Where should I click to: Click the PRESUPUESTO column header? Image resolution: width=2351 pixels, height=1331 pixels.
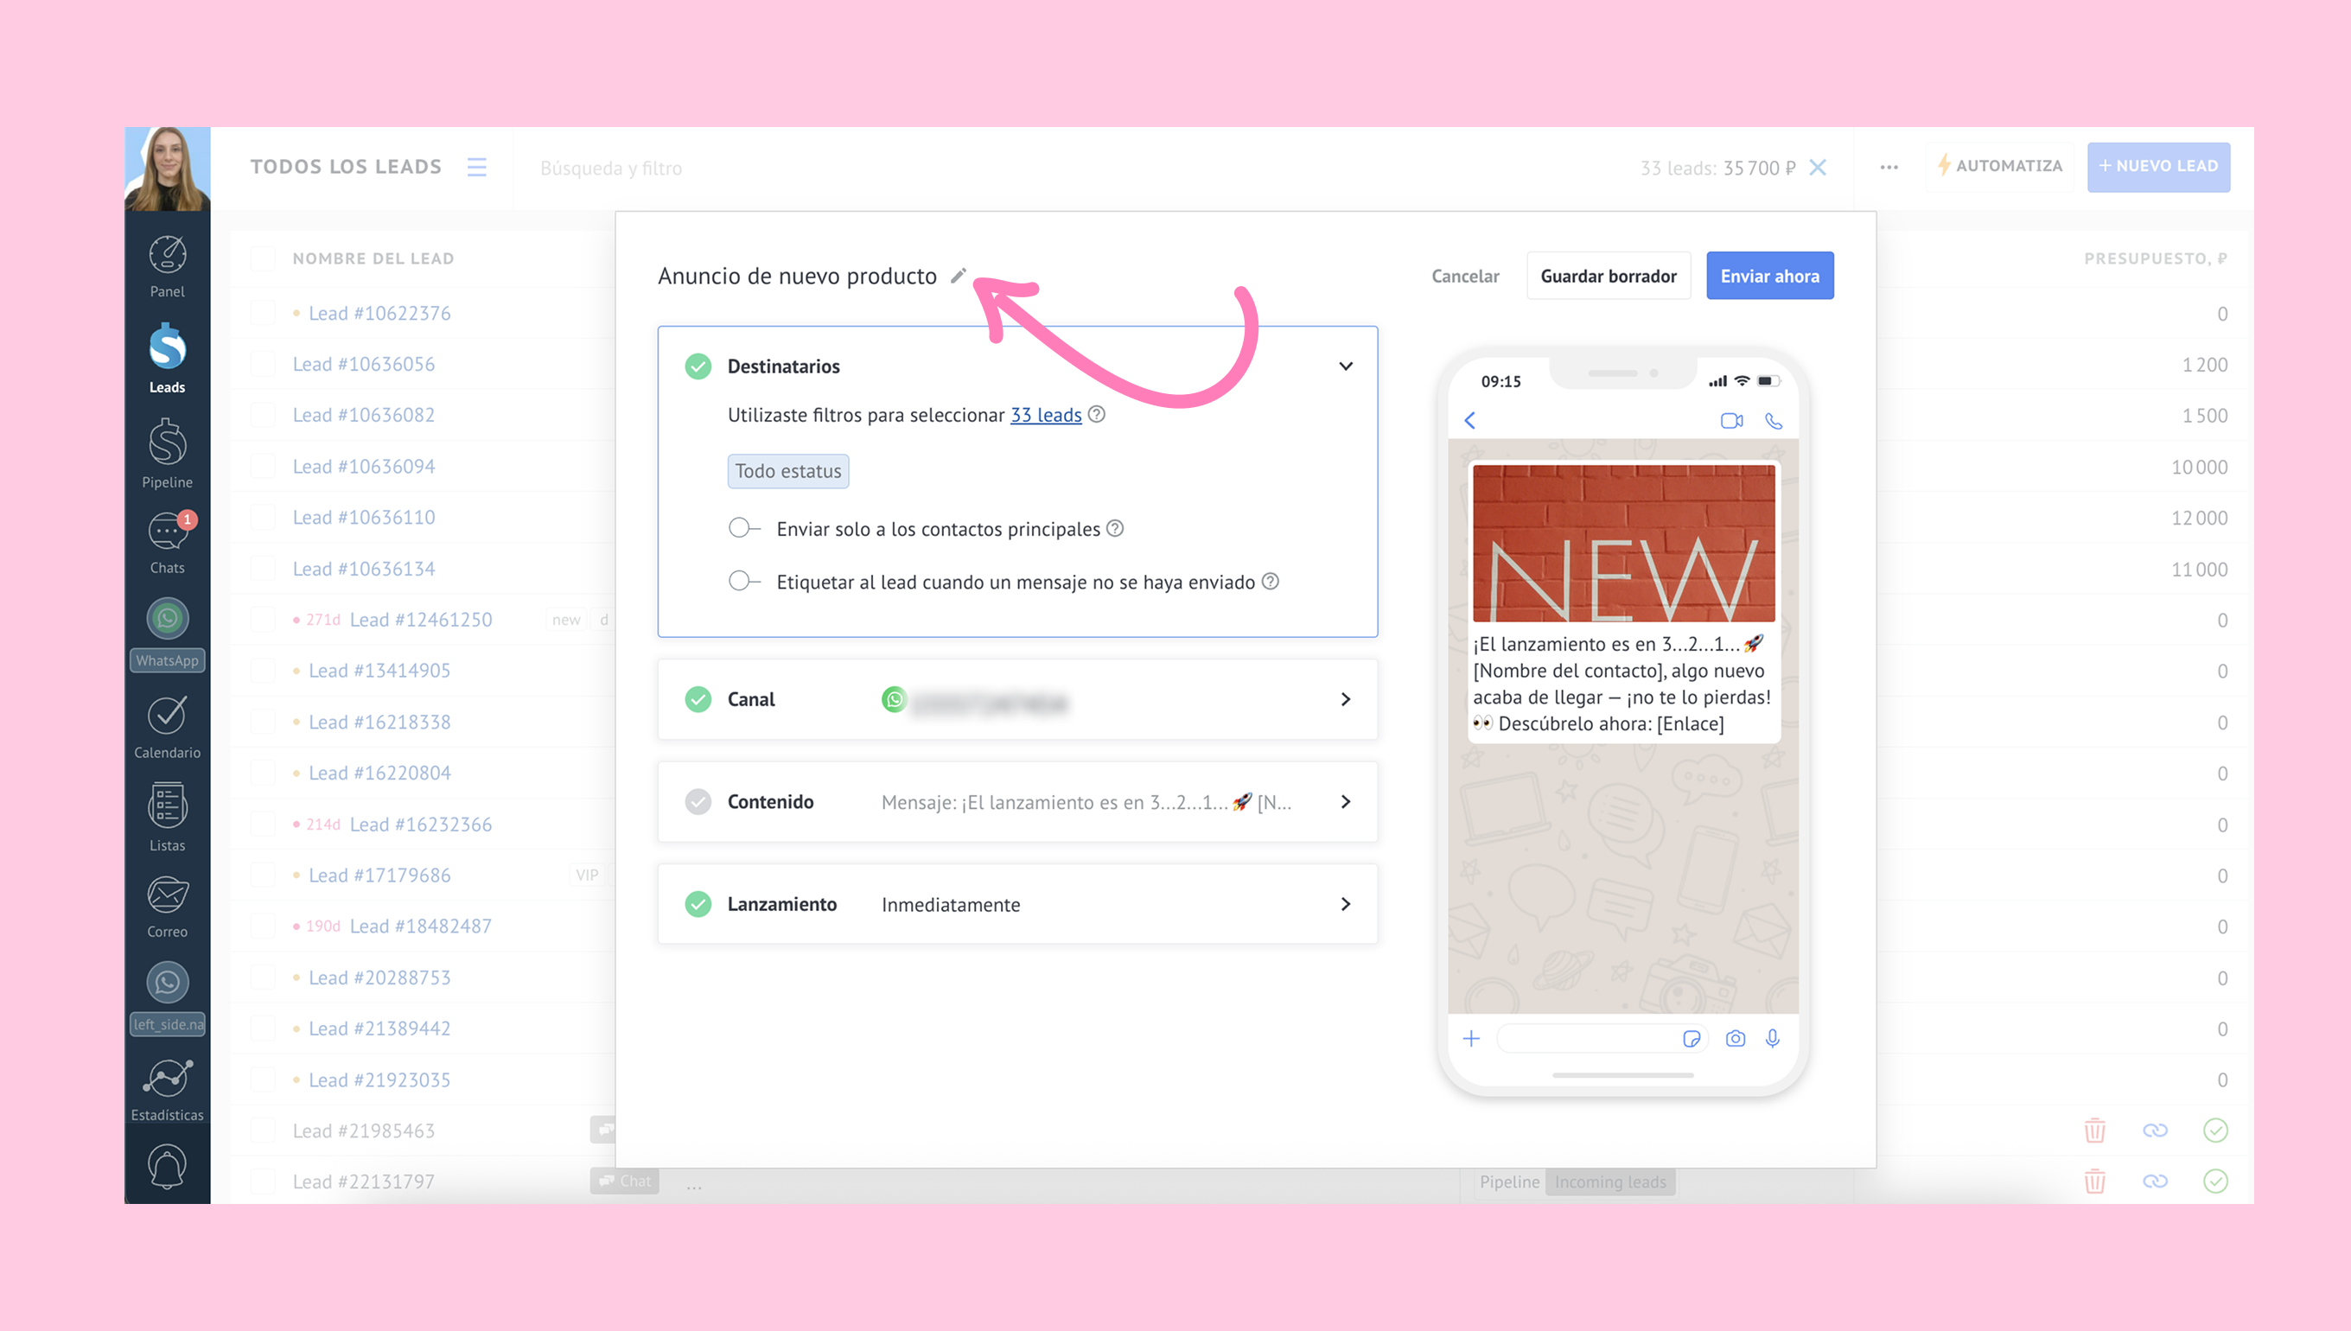point(2155,258)
